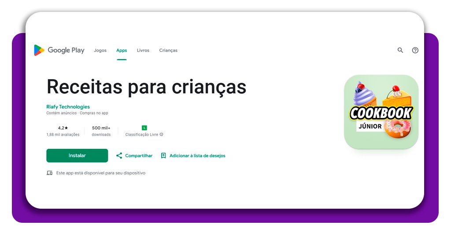Click the green L rating badge
Image resolution: width=451 pixels, height=236 pixels.
(144, 128)
